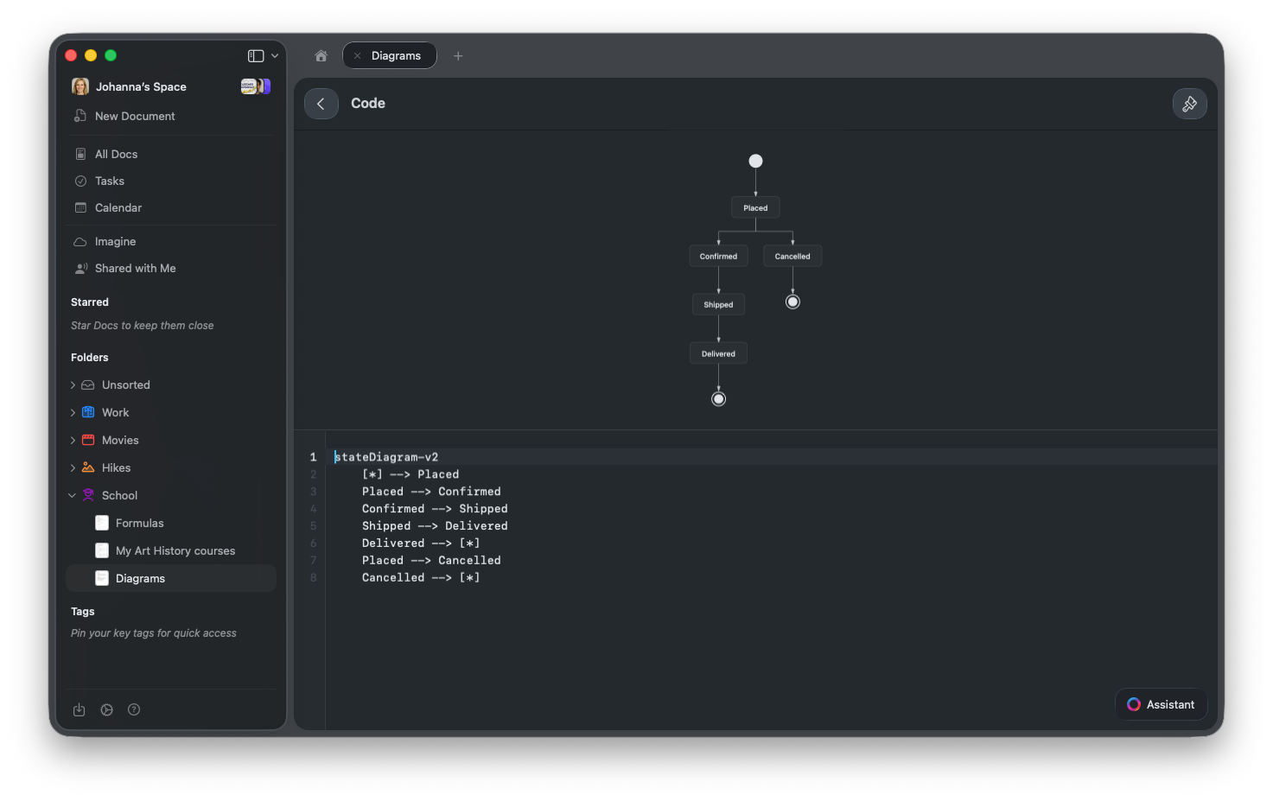Expand the Work folder
This screenshot has width=1273, height=801.
point(73,412)
